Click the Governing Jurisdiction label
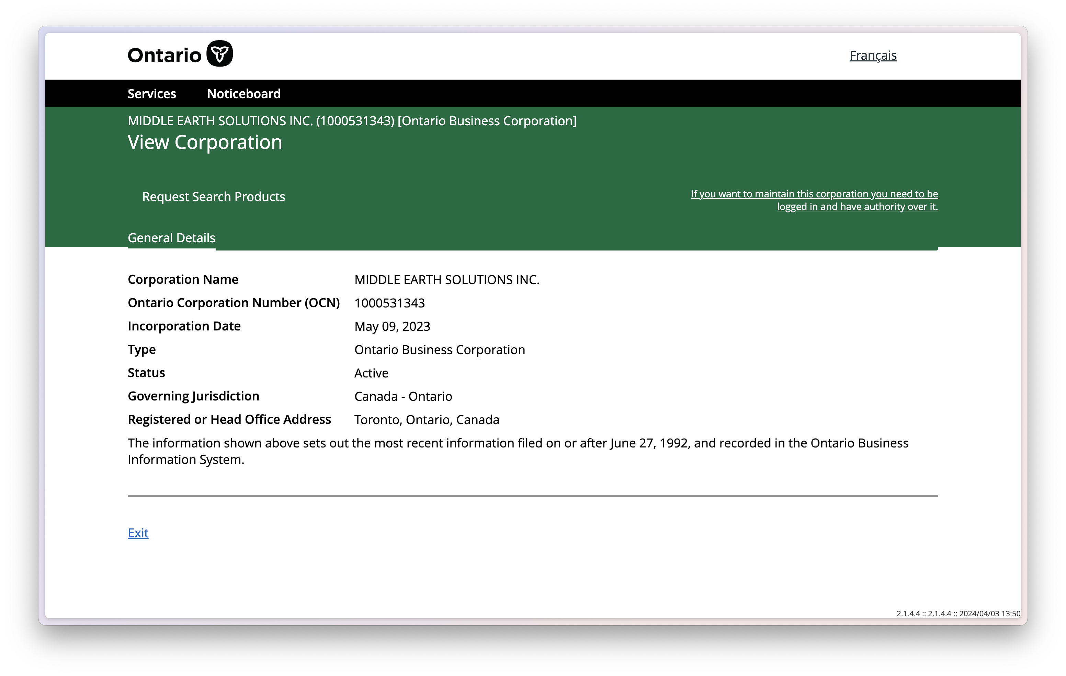 point(193,396)
